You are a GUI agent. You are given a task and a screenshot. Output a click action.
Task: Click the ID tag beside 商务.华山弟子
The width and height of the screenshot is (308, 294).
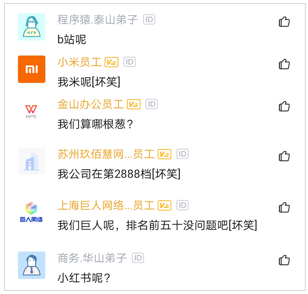point(138,258)
